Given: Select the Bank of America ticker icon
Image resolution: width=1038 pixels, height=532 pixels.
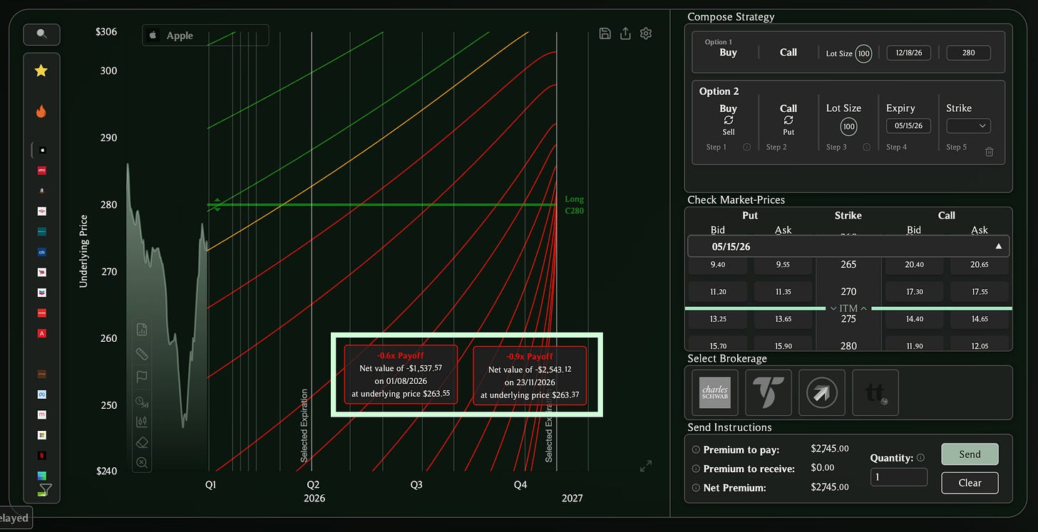Looking at the screenshot, I should (x=43, y=212).
